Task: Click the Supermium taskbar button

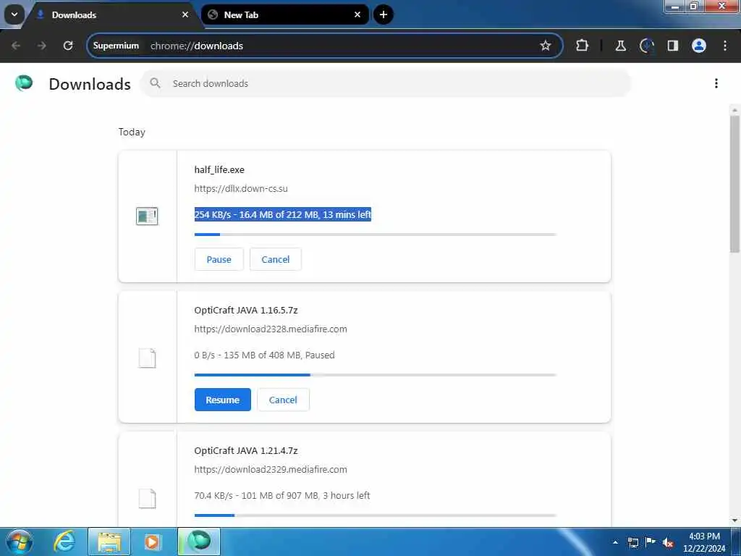Action: pyautogui.click(x=199, y=542)
